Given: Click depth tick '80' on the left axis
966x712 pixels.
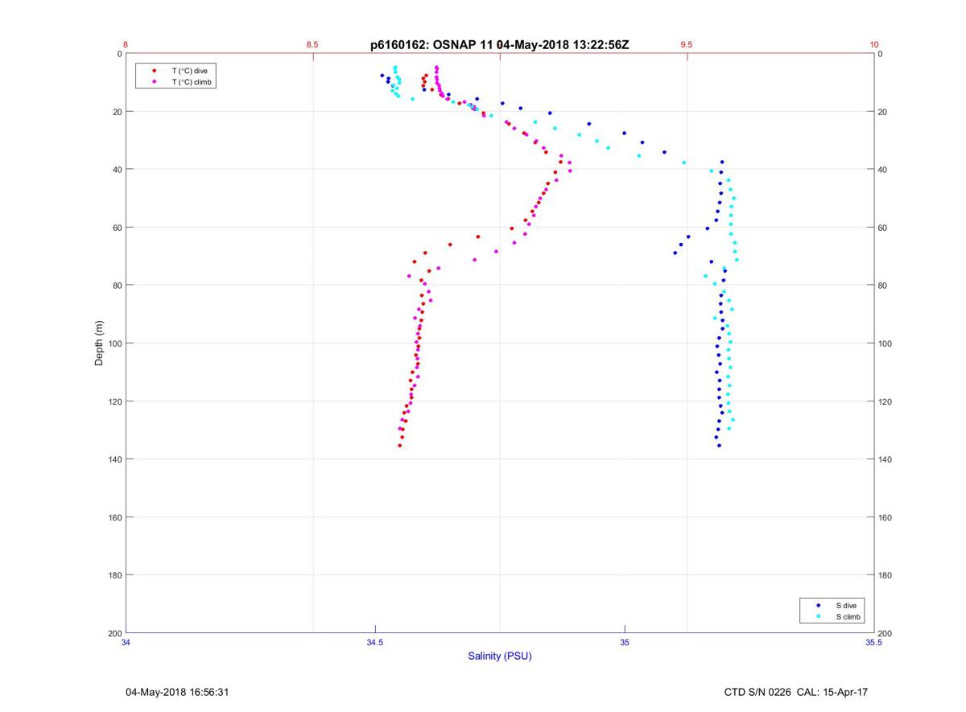Looking at the screenshot, I should tap(117, 286).
